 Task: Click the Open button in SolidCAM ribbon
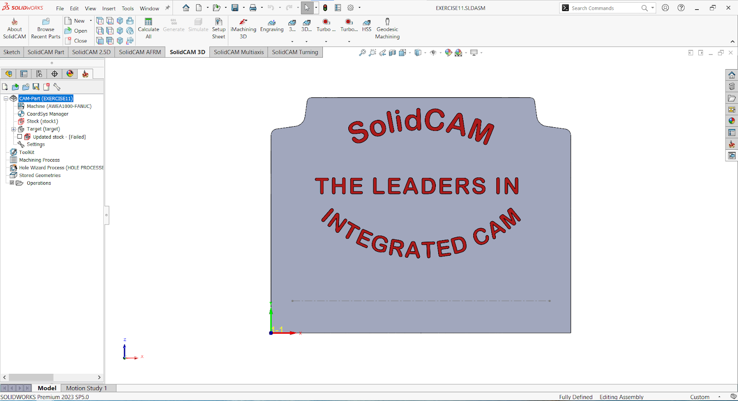[76, 31]
